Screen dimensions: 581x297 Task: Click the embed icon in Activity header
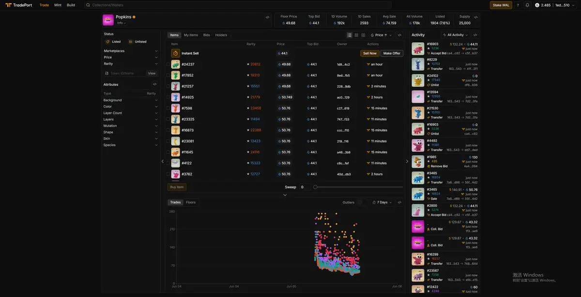(x=475, y=35)
